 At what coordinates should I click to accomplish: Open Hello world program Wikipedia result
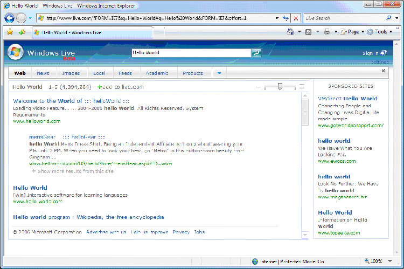[x=88, y=217]
